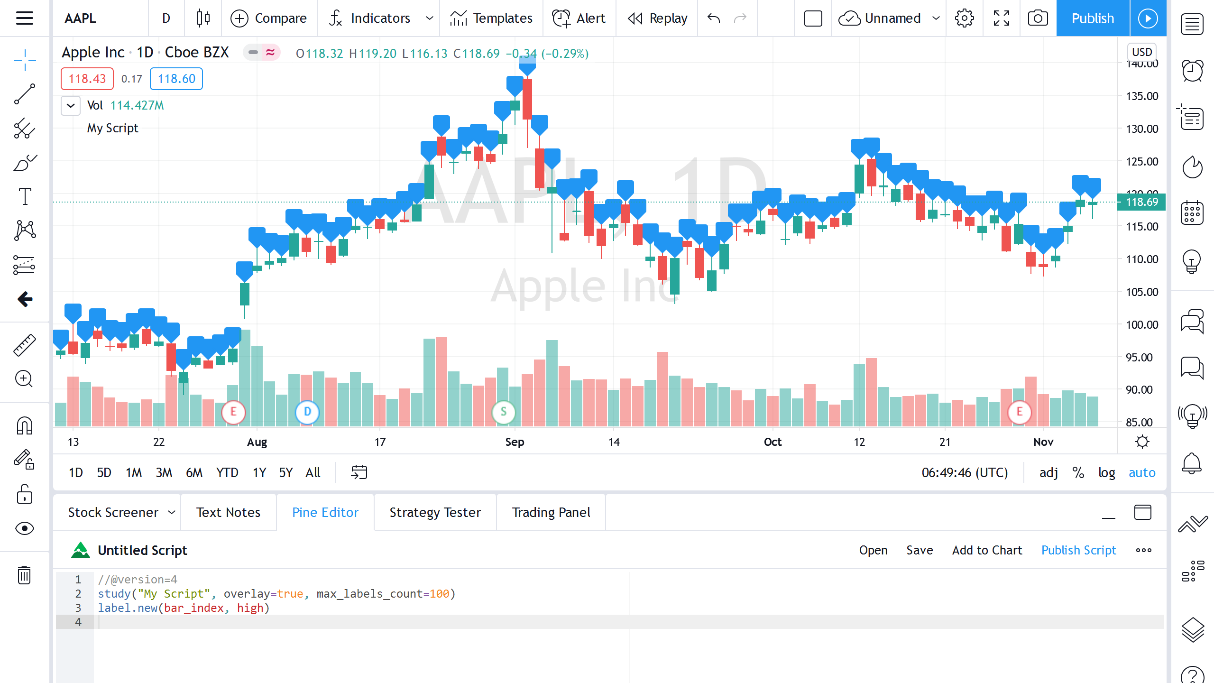Open the select layout square icon
1214x683 pixels.
813,18
